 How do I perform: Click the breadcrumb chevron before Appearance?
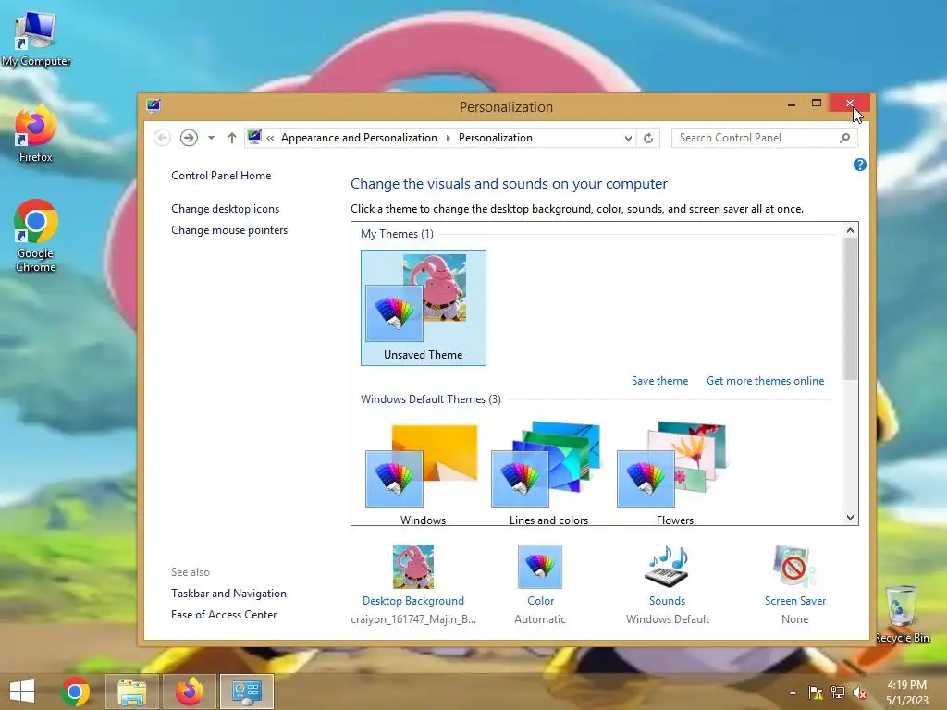click(271, 139)
